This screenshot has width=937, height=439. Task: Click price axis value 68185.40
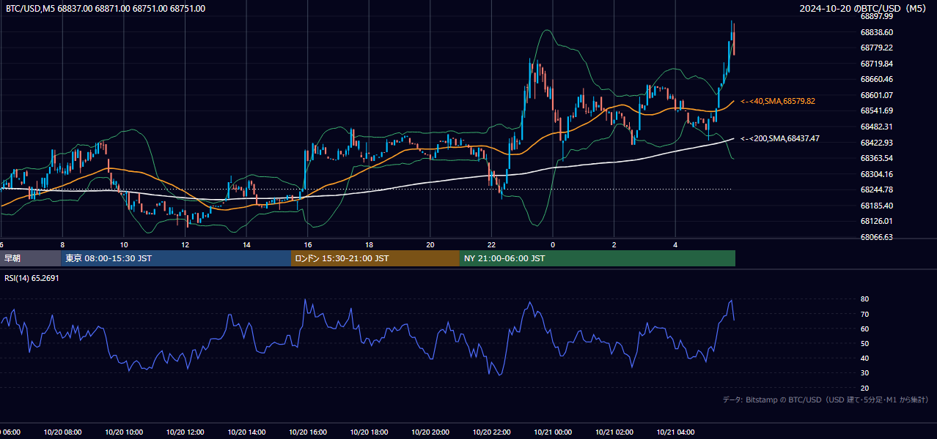click(877, 206)
